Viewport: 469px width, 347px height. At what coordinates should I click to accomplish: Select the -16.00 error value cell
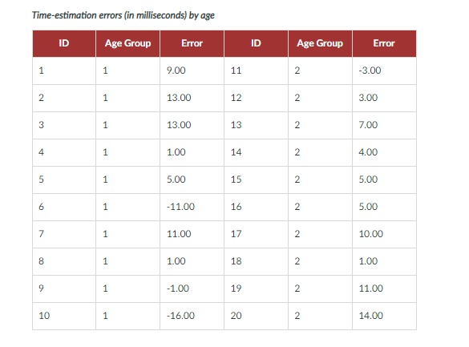pos(192,317)
